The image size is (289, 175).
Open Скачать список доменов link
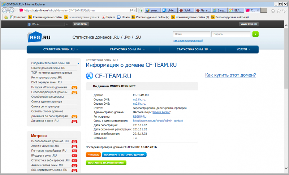coord(47,111)
